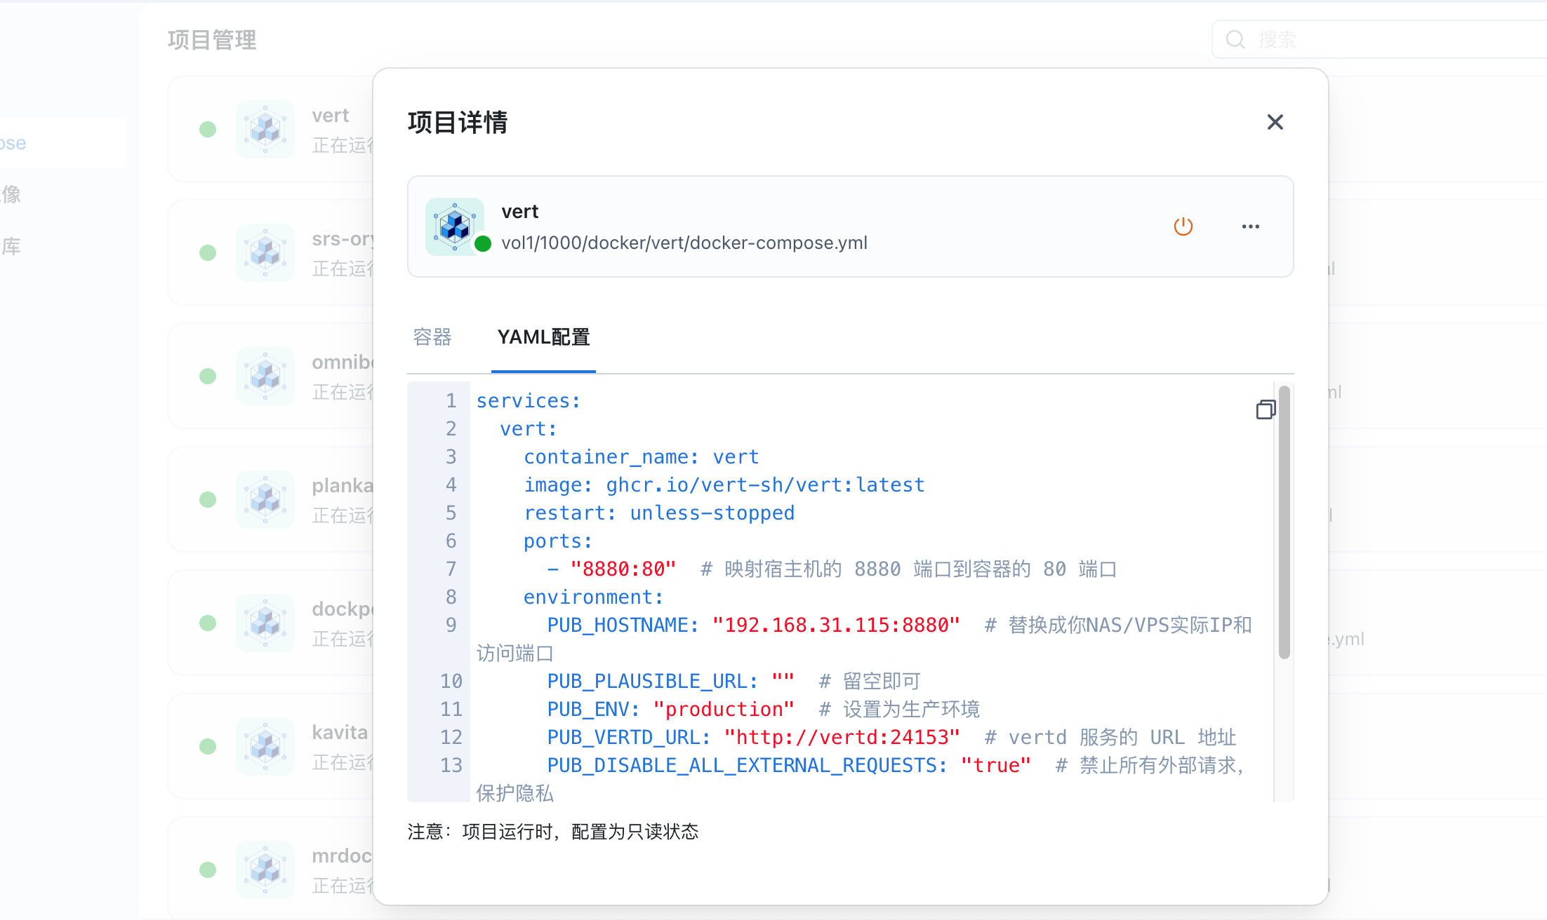Viewport: 1547px width, 920px height.
Task: Click the YAML editor vertical scrollbar
Action: pos(1284,522)
